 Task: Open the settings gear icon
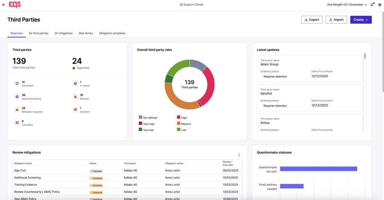(379, 4)
